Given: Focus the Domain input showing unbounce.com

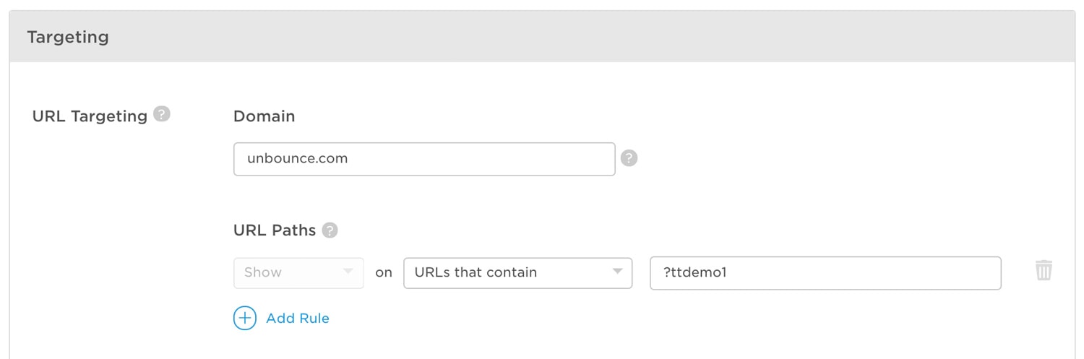Looking at the screenshot, I should (424, 159).
